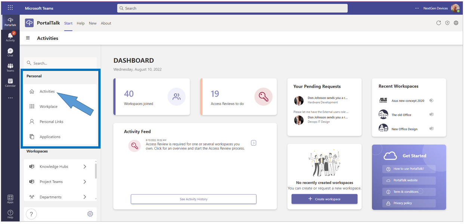Select the Start tab
Screen dimensions: 465x224
(68, 23)
